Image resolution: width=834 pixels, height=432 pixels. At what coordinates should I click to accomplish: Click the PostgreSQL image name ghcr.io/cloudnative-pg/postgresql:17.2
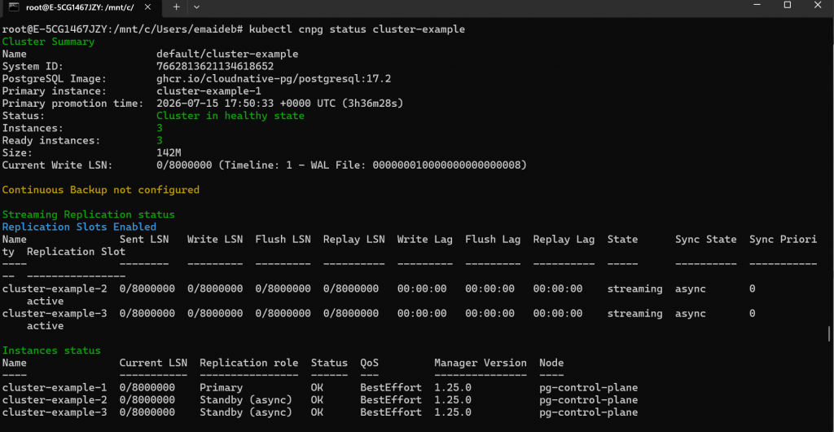tap(274, 79)
